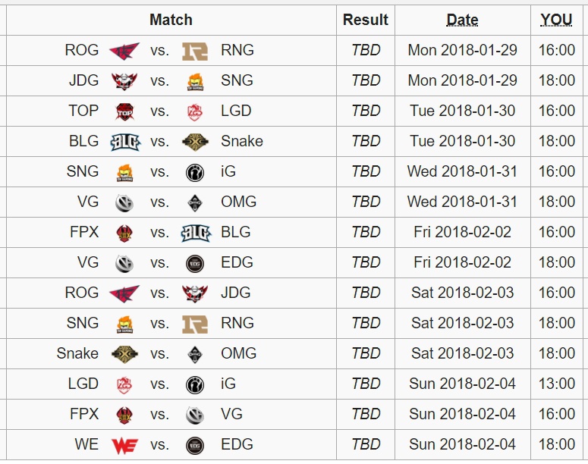Click the Match column header
588x464 pixels.
click(x=171, y=20)
